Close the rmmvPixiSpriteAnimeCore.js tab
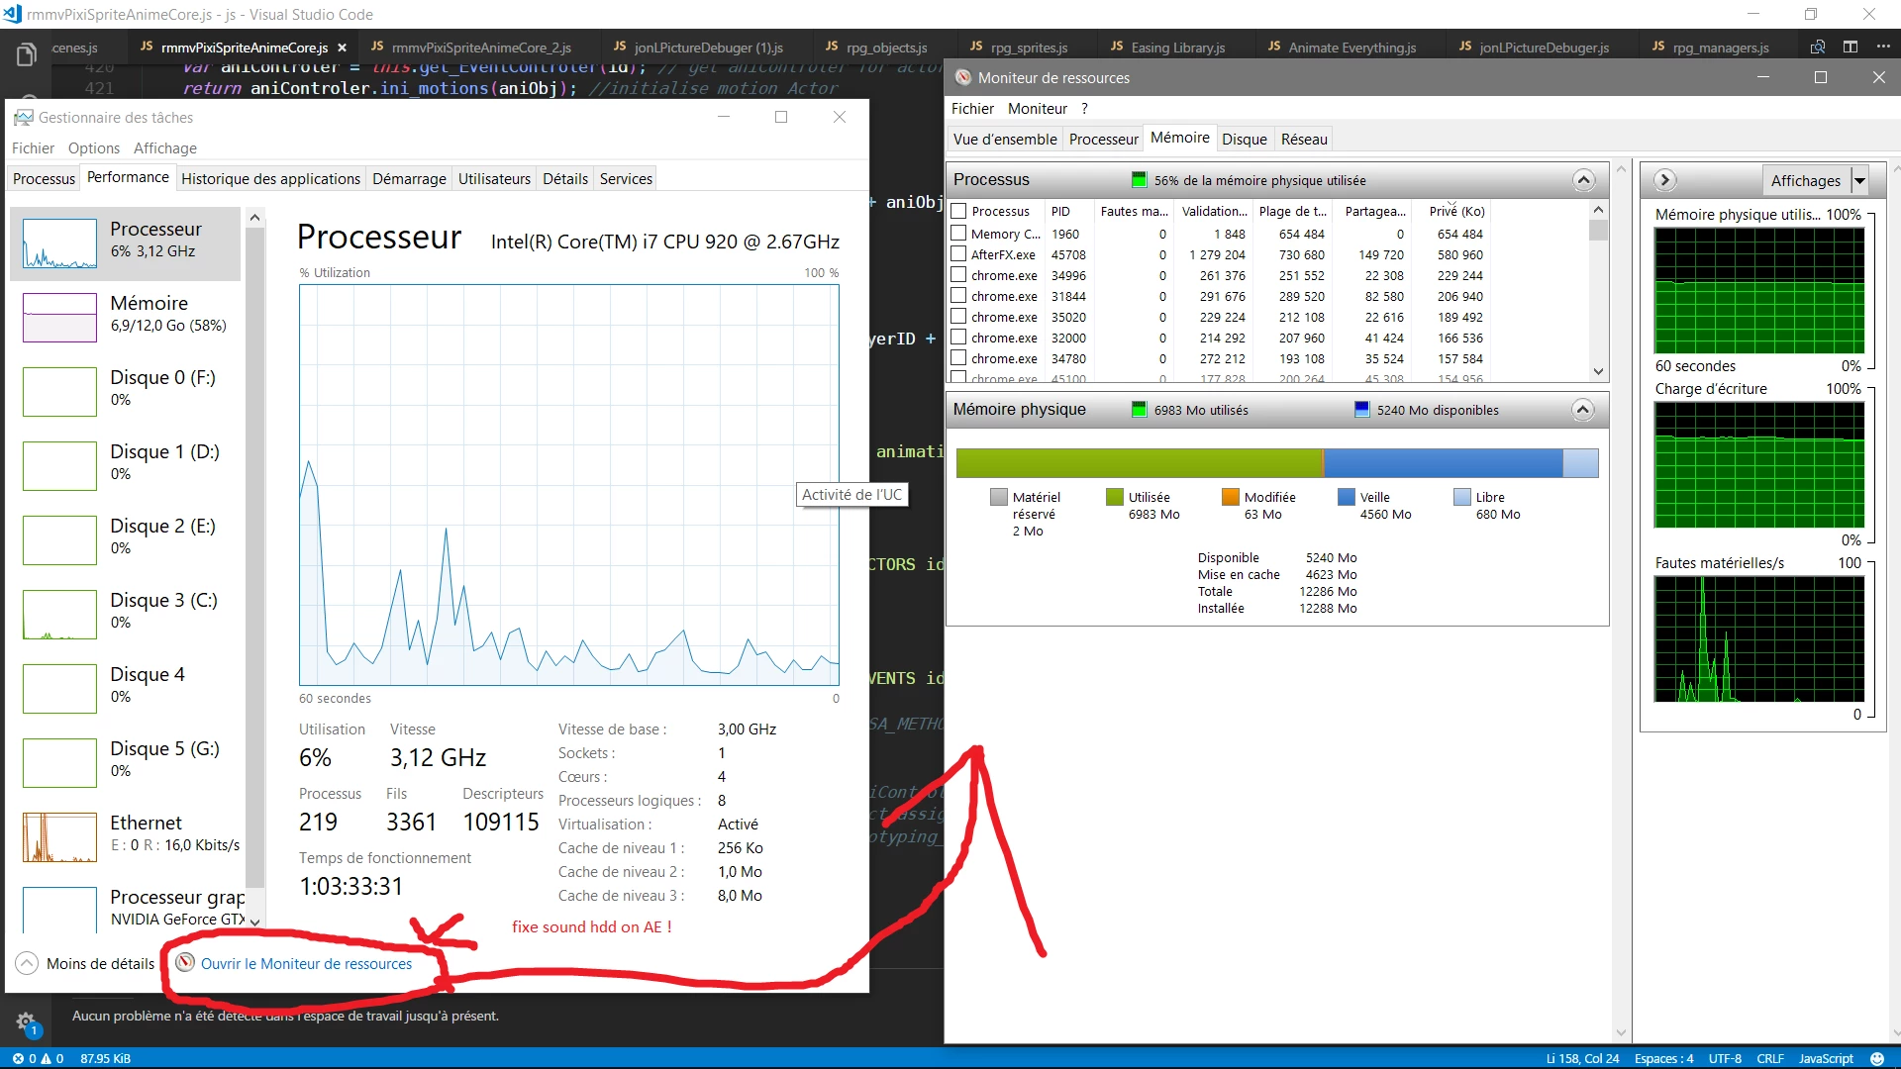 pyautogui.click(x=343, y=48)
